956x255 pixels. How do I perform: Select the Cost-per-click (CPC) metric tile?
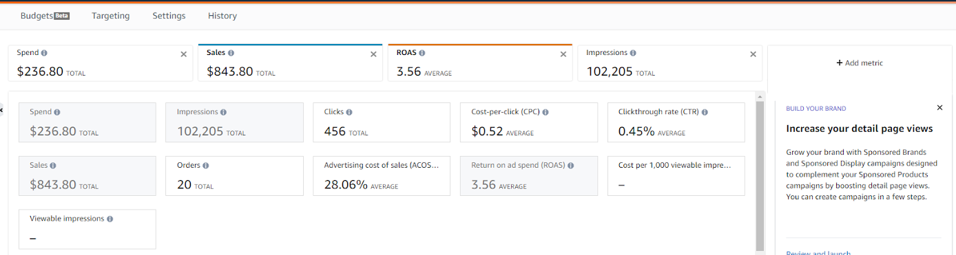pos(529,122)
